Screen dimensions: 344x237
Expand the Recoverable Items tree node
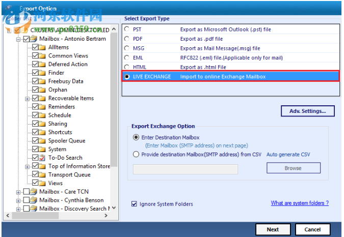click(27, 99)
